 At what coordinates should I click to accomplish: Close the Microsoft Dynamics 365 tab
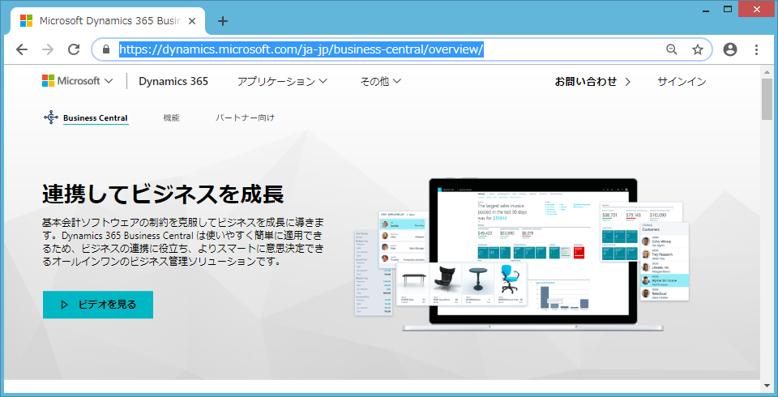(193, 21)
